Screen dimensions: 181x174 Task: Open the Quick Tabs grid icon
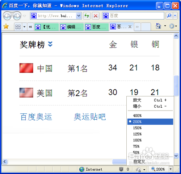click(x=18, y=27)
